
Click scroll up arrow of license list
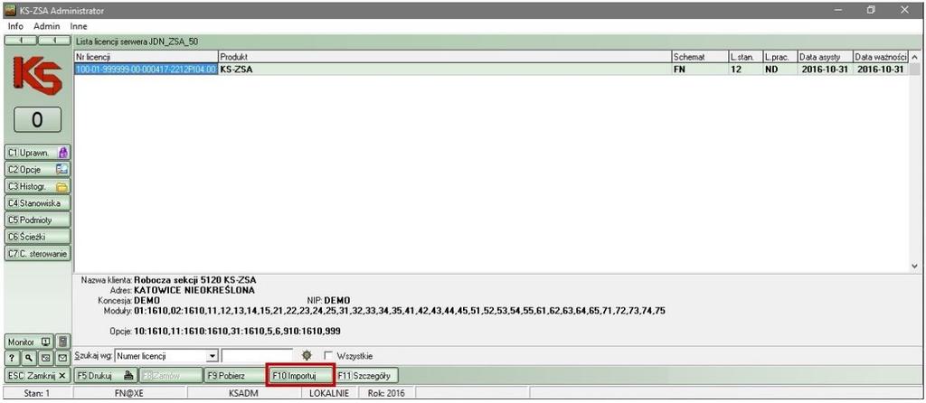click(x=915, y=57)
